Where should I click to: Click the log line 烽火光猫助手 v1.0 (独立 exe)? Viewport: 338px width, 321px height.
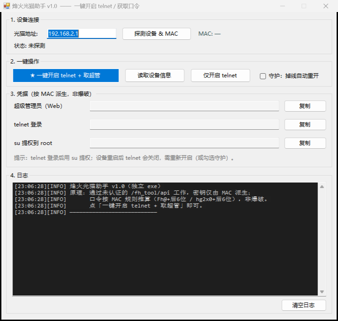(88, 186)
